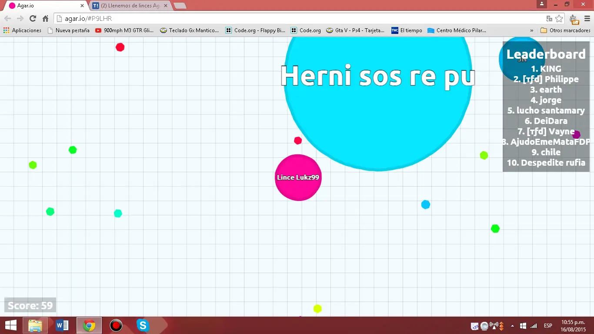
Task: Open the Chrome profile user button
Action: coord(541,4)
